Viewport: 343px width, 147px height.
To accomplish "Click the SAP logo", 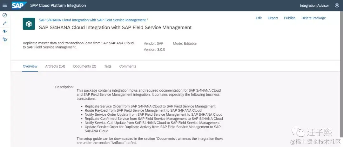I will [19, 5].
